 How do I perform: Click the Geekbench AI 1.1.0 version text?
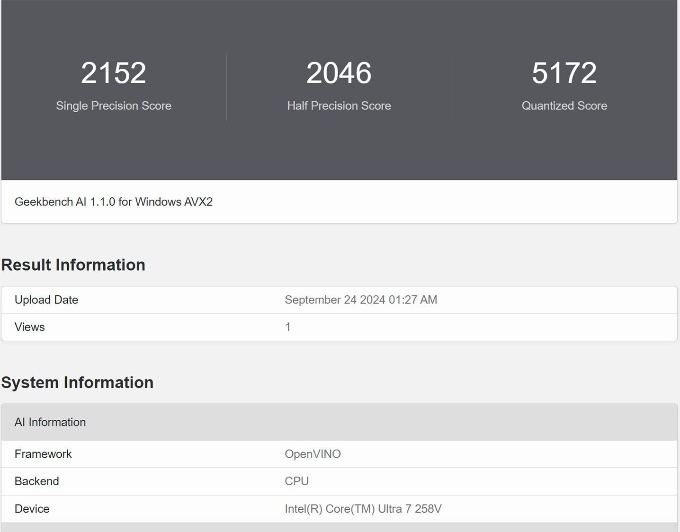[114, 202]
